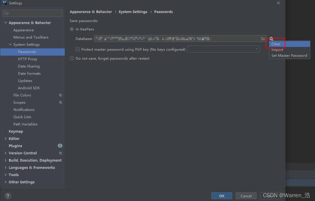Viewport: 315px width, 201px height.
Task: Click the IntelliJ logo in the title bar
Action: tap(4, 3)
